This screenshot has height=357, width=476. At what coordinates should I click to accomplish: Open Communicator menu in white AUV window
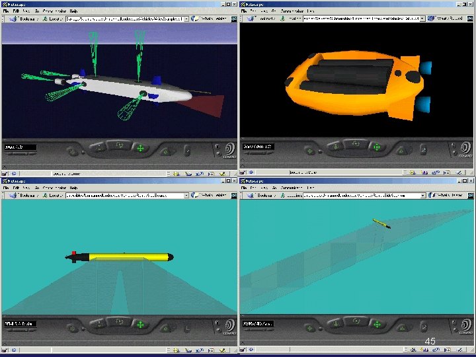point(54,11)
